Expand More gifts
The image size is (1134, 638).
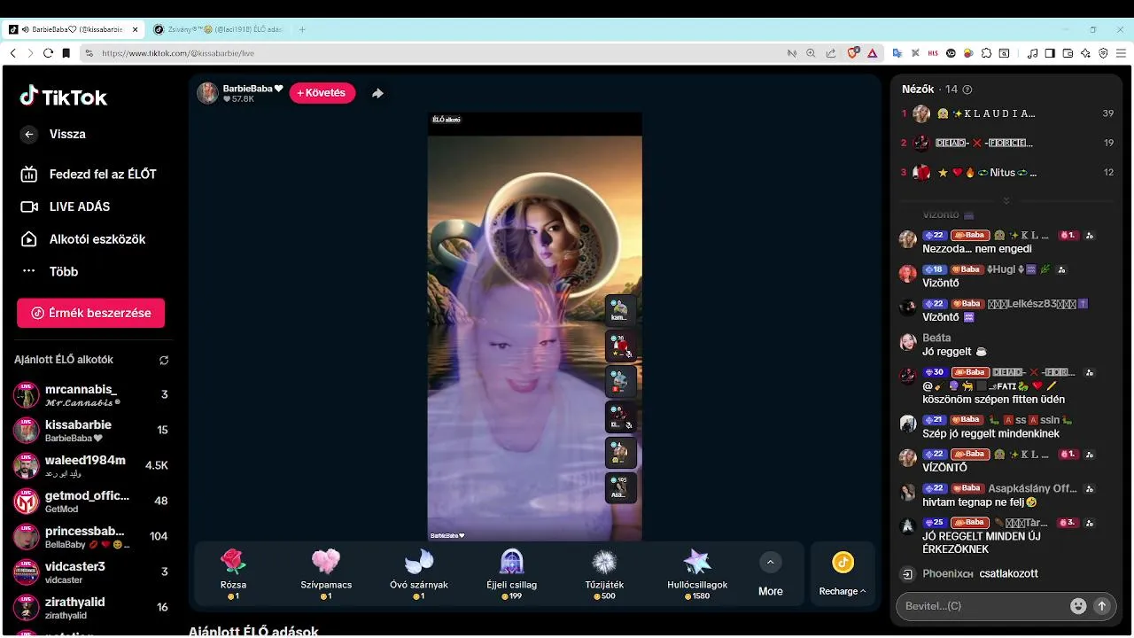pos(770,574)
